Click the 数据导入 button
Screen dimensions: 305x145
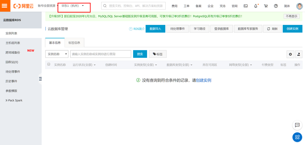[x=155, y=29]
